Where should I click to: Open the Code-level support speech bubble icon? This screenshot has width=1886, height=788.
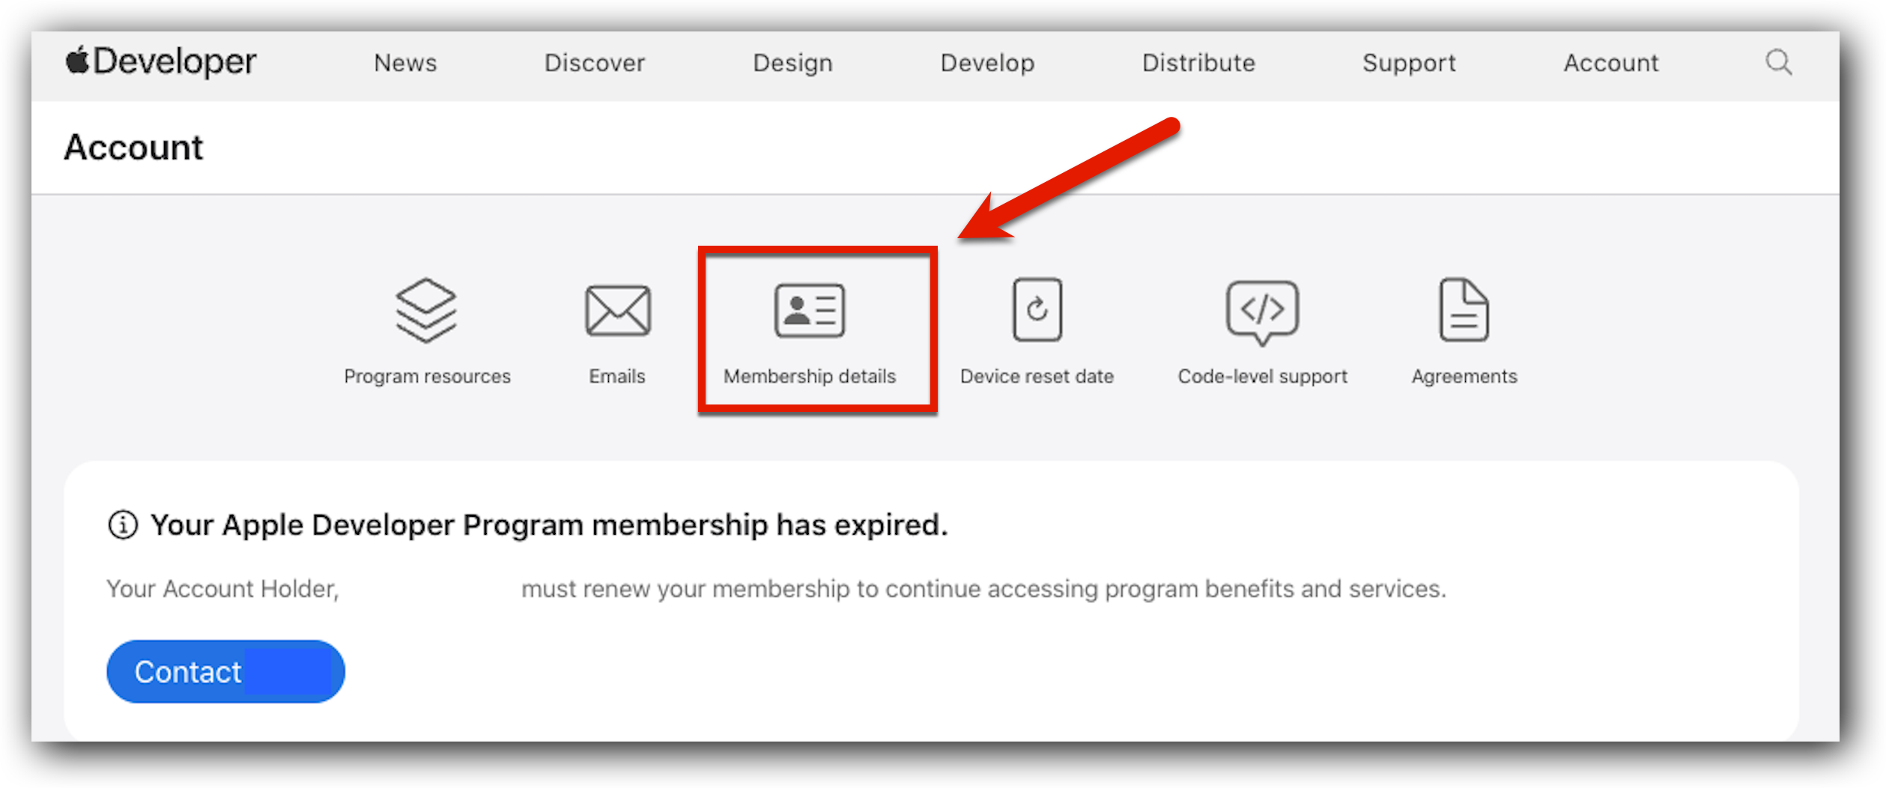1263,312
